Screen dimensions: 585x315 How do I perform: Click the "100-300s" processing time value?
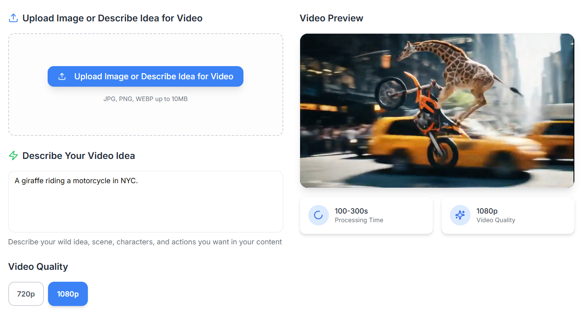tap(351, 211)
